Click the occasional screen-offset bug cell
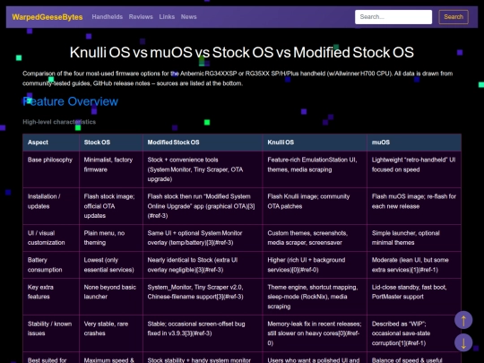484x363 pixels. click(203, 333)
